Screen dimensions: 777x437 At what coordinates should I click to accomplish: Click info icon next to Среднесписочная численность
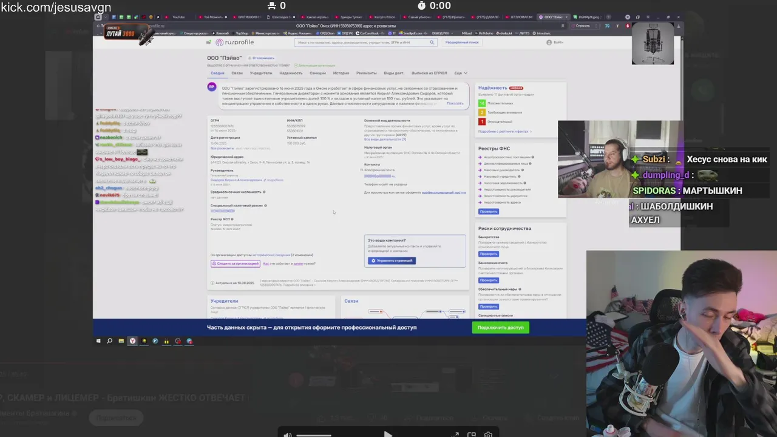point(264,192)
